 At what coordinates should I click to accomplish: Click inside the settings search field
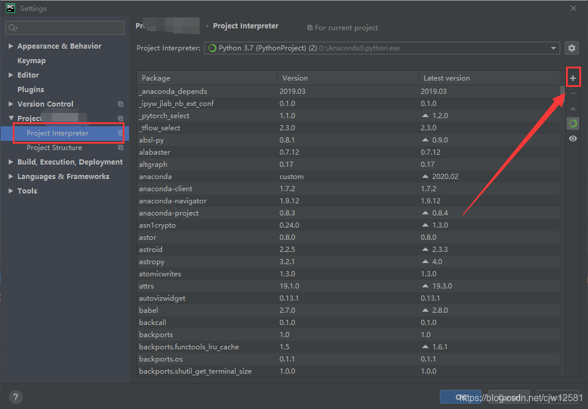pyautogui.click(x=65, y=28)
